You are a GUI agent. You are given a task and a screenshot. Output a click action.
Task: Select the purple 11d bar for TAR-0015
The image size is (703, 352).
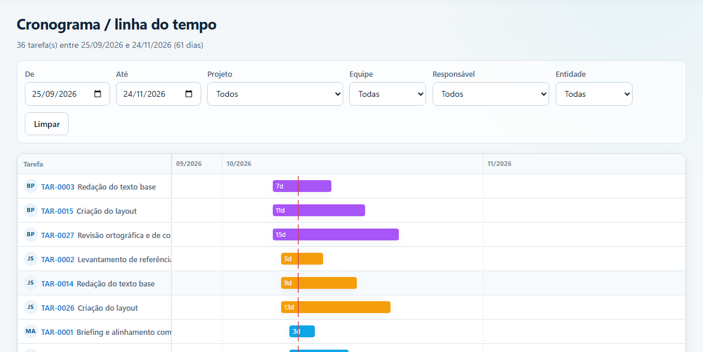coord(319,210)
